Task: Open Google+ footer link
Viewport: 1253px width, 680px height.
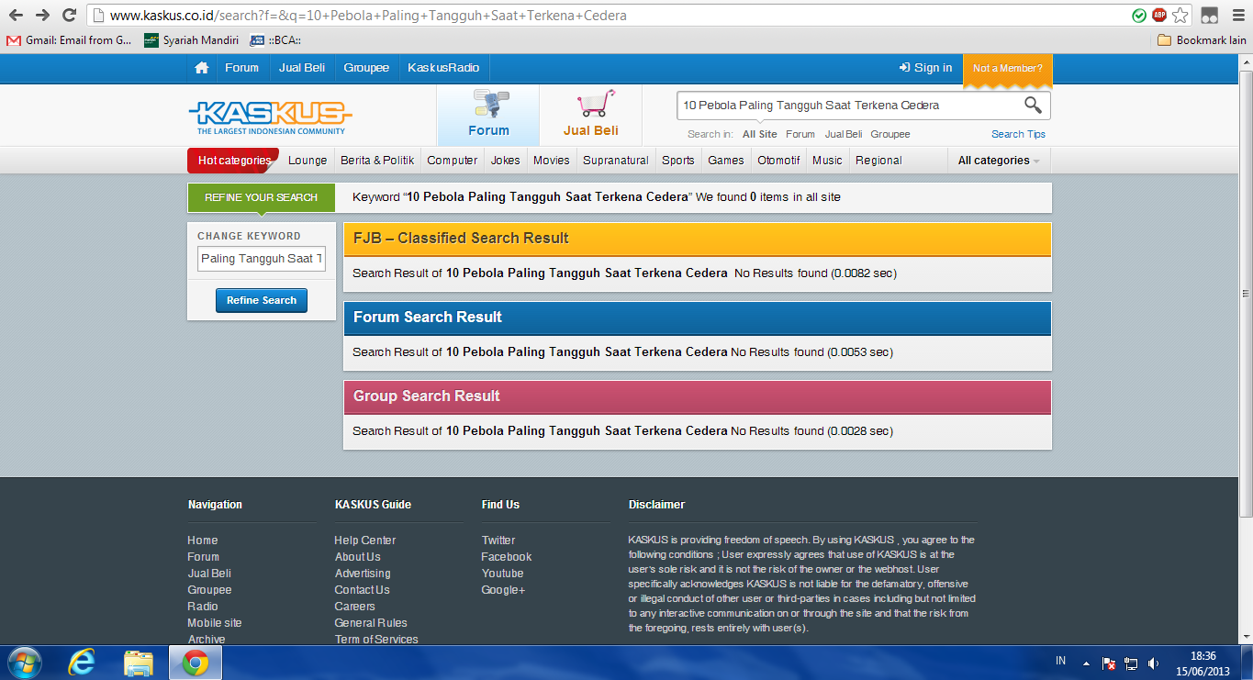Action: 503,590
